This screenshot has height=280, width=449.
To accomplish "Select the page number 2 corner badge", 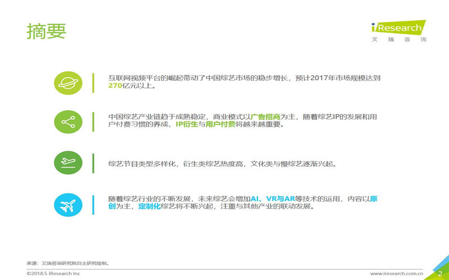I will click(439, 273).
